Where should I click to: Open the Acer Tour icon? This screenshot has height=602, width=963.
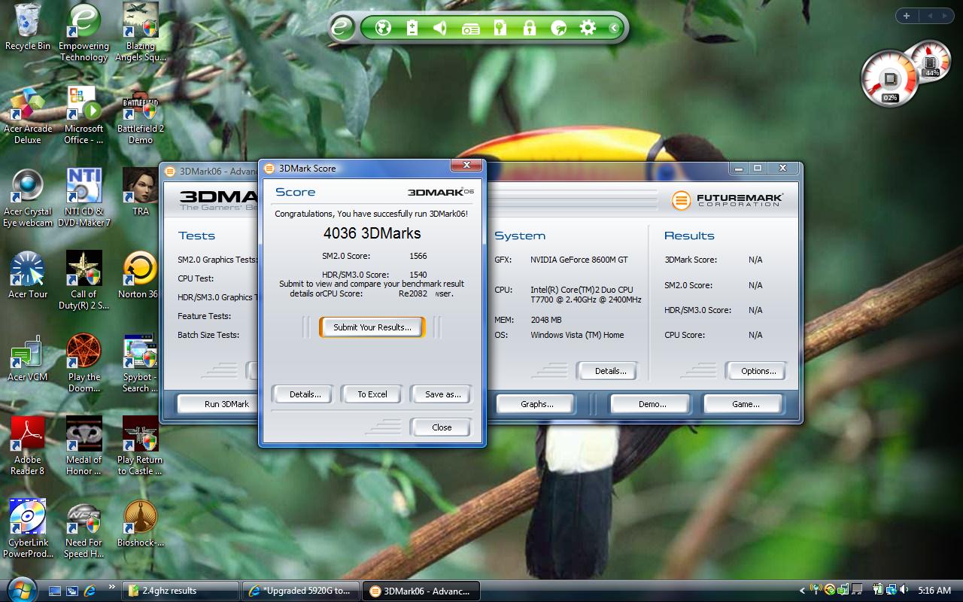[x=28, y=275]
